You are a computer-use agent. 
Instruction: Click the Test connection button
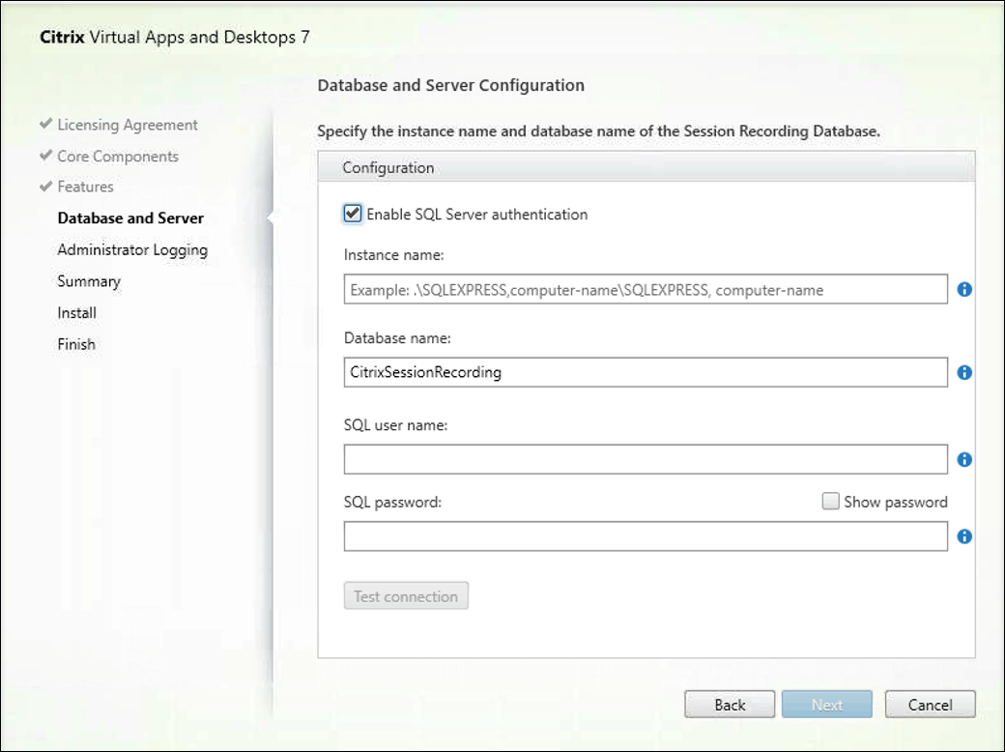[406, 595]
